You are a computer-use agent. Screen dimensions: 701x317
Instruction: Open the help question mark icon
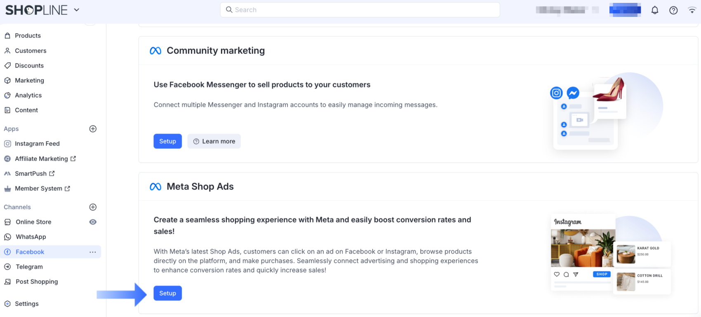point(673,10)
